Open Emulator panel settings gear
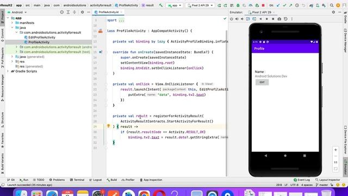The height and width of the screenshot is (196, 348). coord(333,12)
